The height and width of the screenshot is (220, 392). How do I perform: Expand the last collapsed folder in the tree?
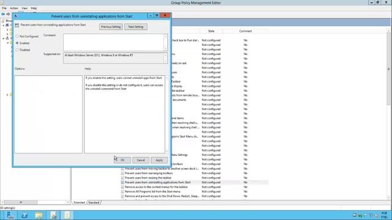(7, 95)
